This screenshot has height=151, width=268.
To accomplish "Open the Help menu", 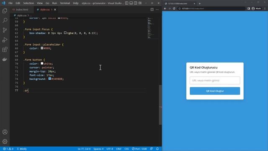I will 75,3.
